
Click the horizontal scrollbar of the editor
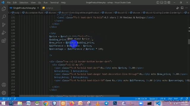click(69, 96)
